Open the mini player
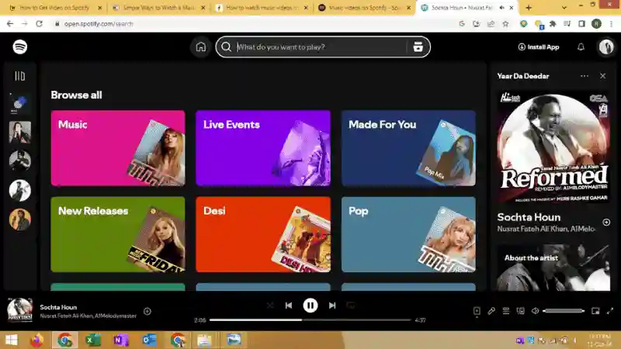This screenshot has width=621, height=349. tap(595, 311)
